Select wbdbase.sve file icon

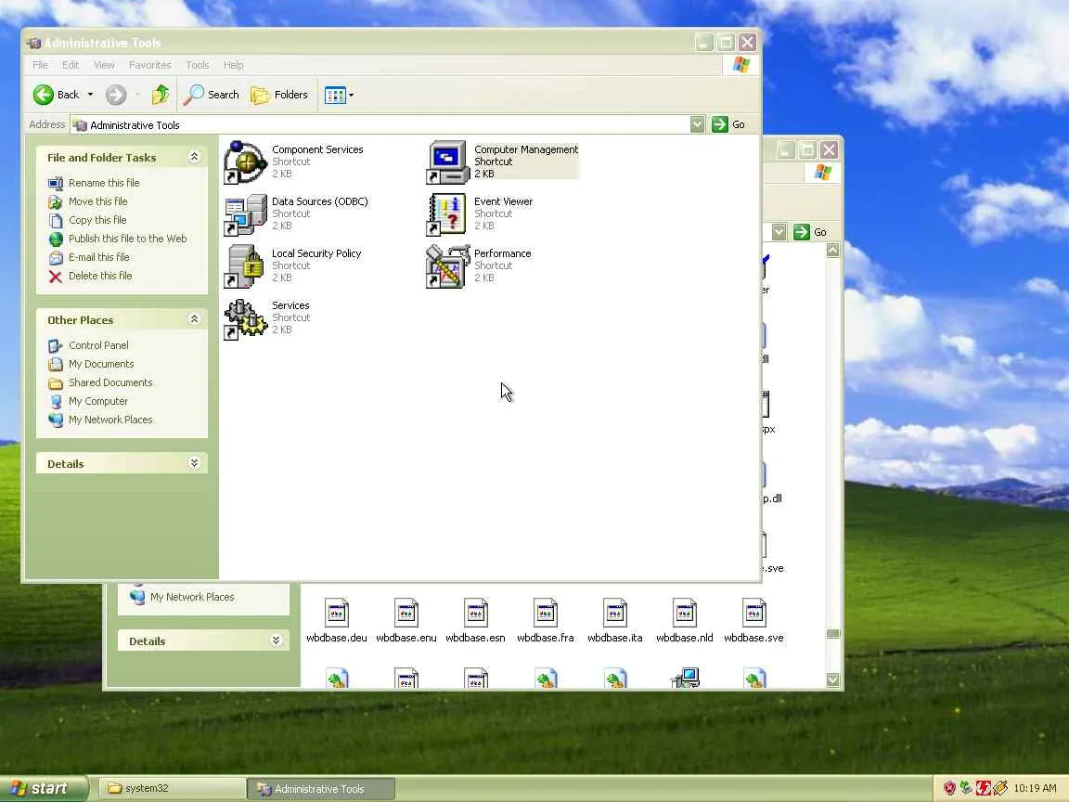click(x=754, y=620)
